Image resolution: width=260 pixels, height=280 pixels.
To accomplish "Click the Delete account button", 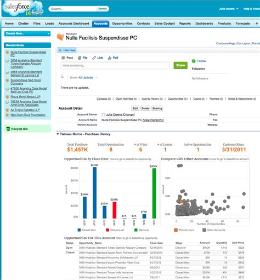I will point(145,108).
